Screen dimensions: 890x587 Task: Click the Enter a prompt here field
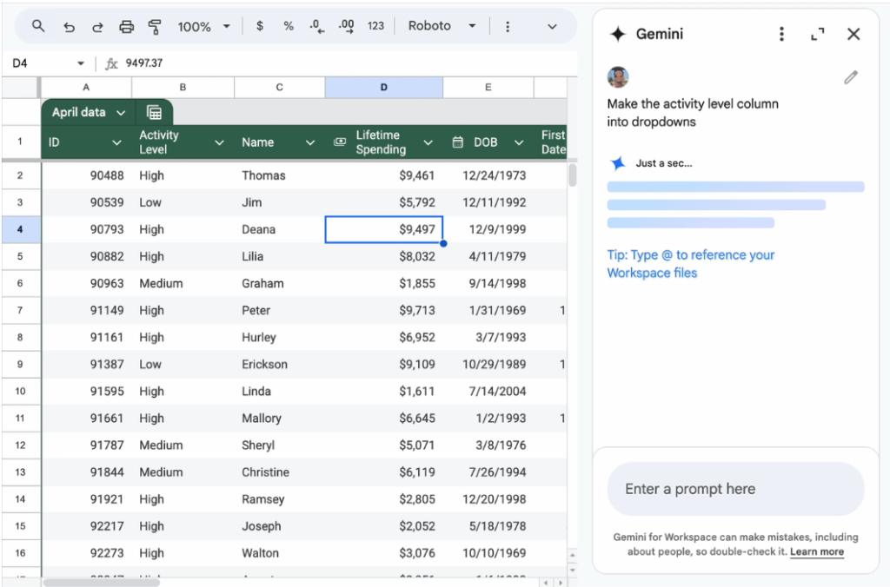735,489
